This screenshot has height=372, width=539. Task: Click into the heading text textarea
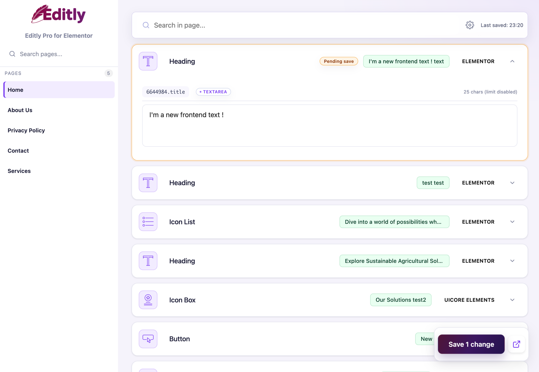(329, 125)
